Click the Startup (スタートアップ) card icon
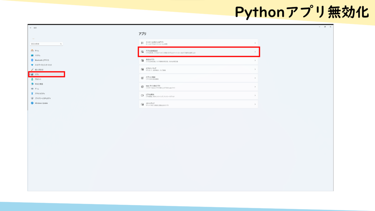This screenshot has height=211, width=375. pos(142,104)
